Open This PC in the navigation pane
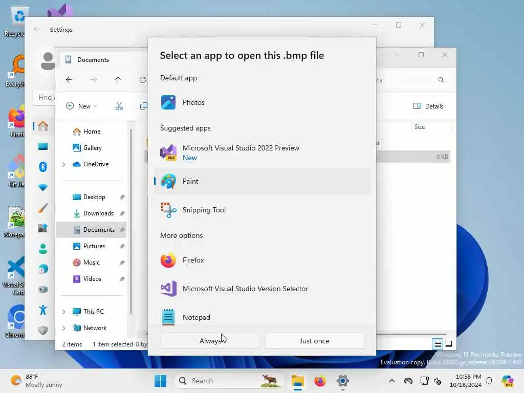The height and width of the screenshot is (393, 524). click(x=89, y=312)
